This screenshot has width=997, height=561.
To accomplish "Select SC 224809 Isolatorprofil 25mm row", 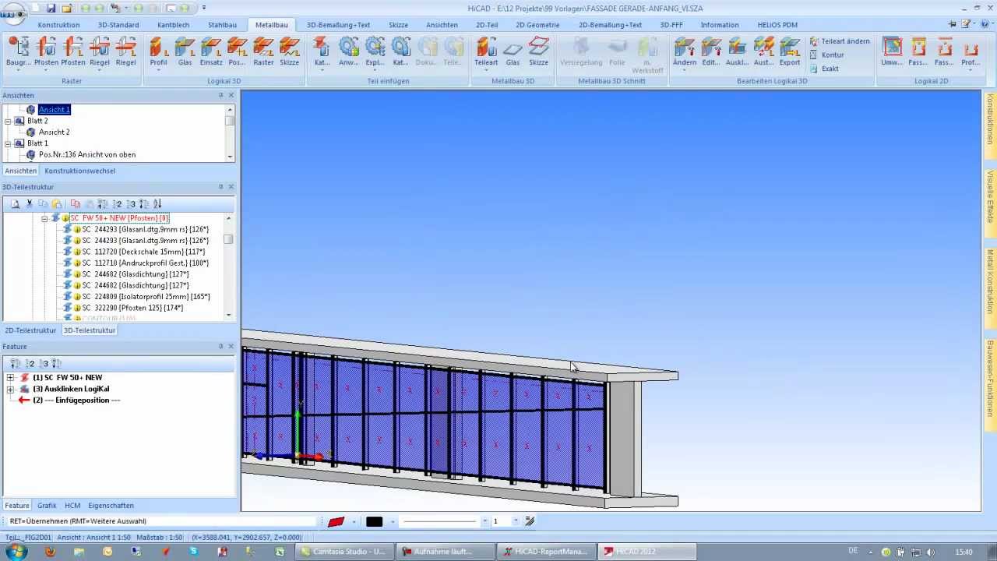I will [146, 297].
